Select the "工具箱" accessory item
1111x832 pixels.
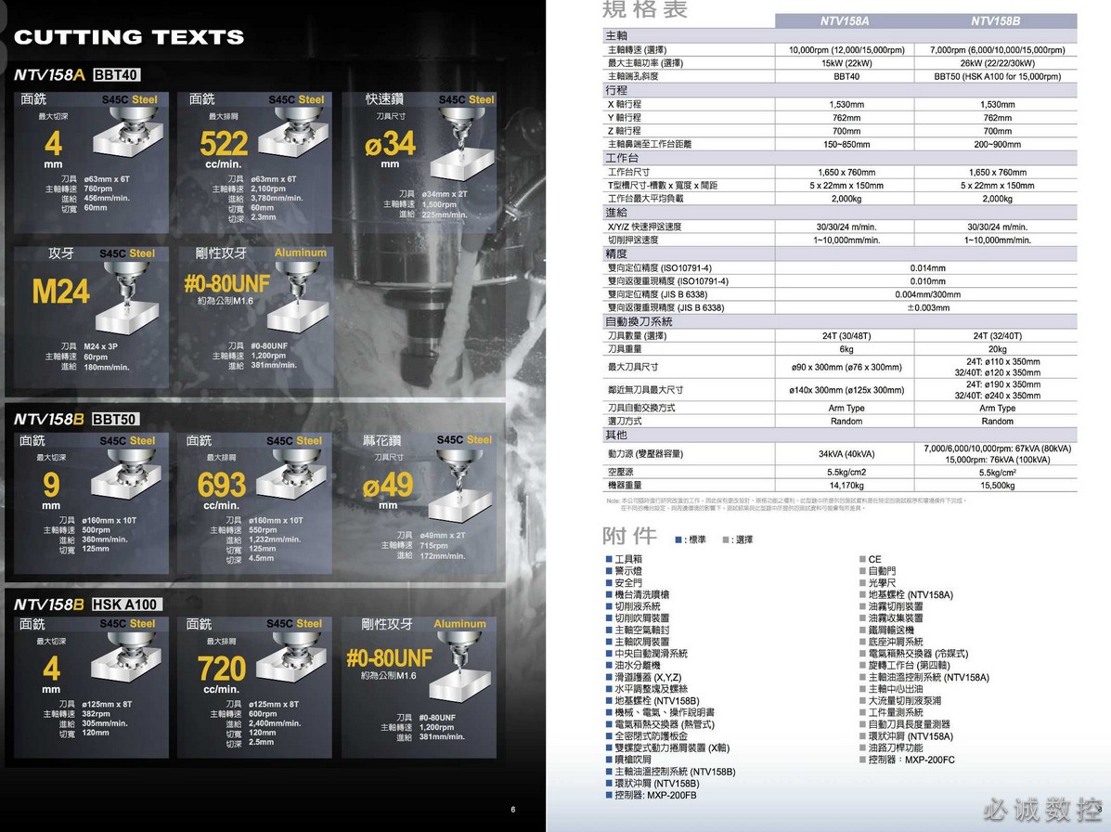(628, 559)
